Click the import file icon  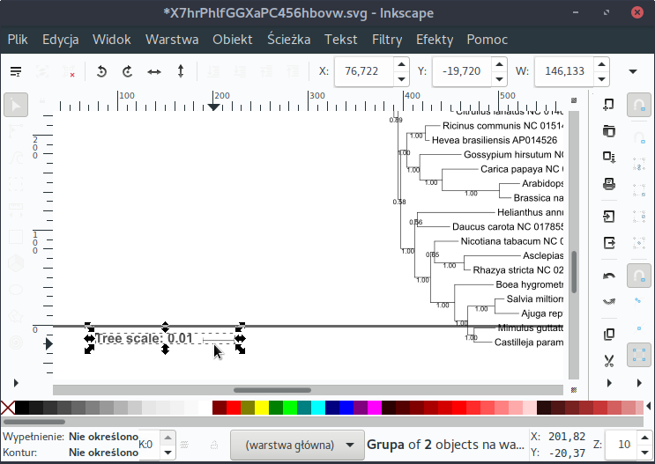point(608,216)
